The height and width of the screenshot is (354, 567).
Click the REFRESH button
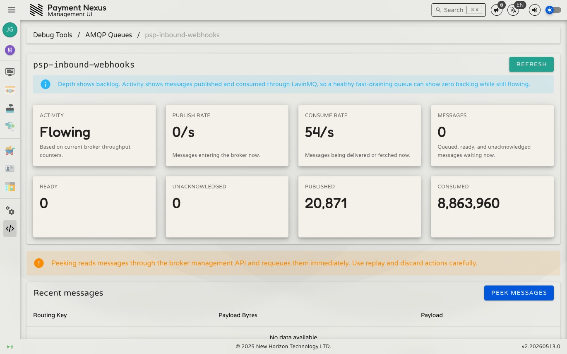tap(531, 64)
